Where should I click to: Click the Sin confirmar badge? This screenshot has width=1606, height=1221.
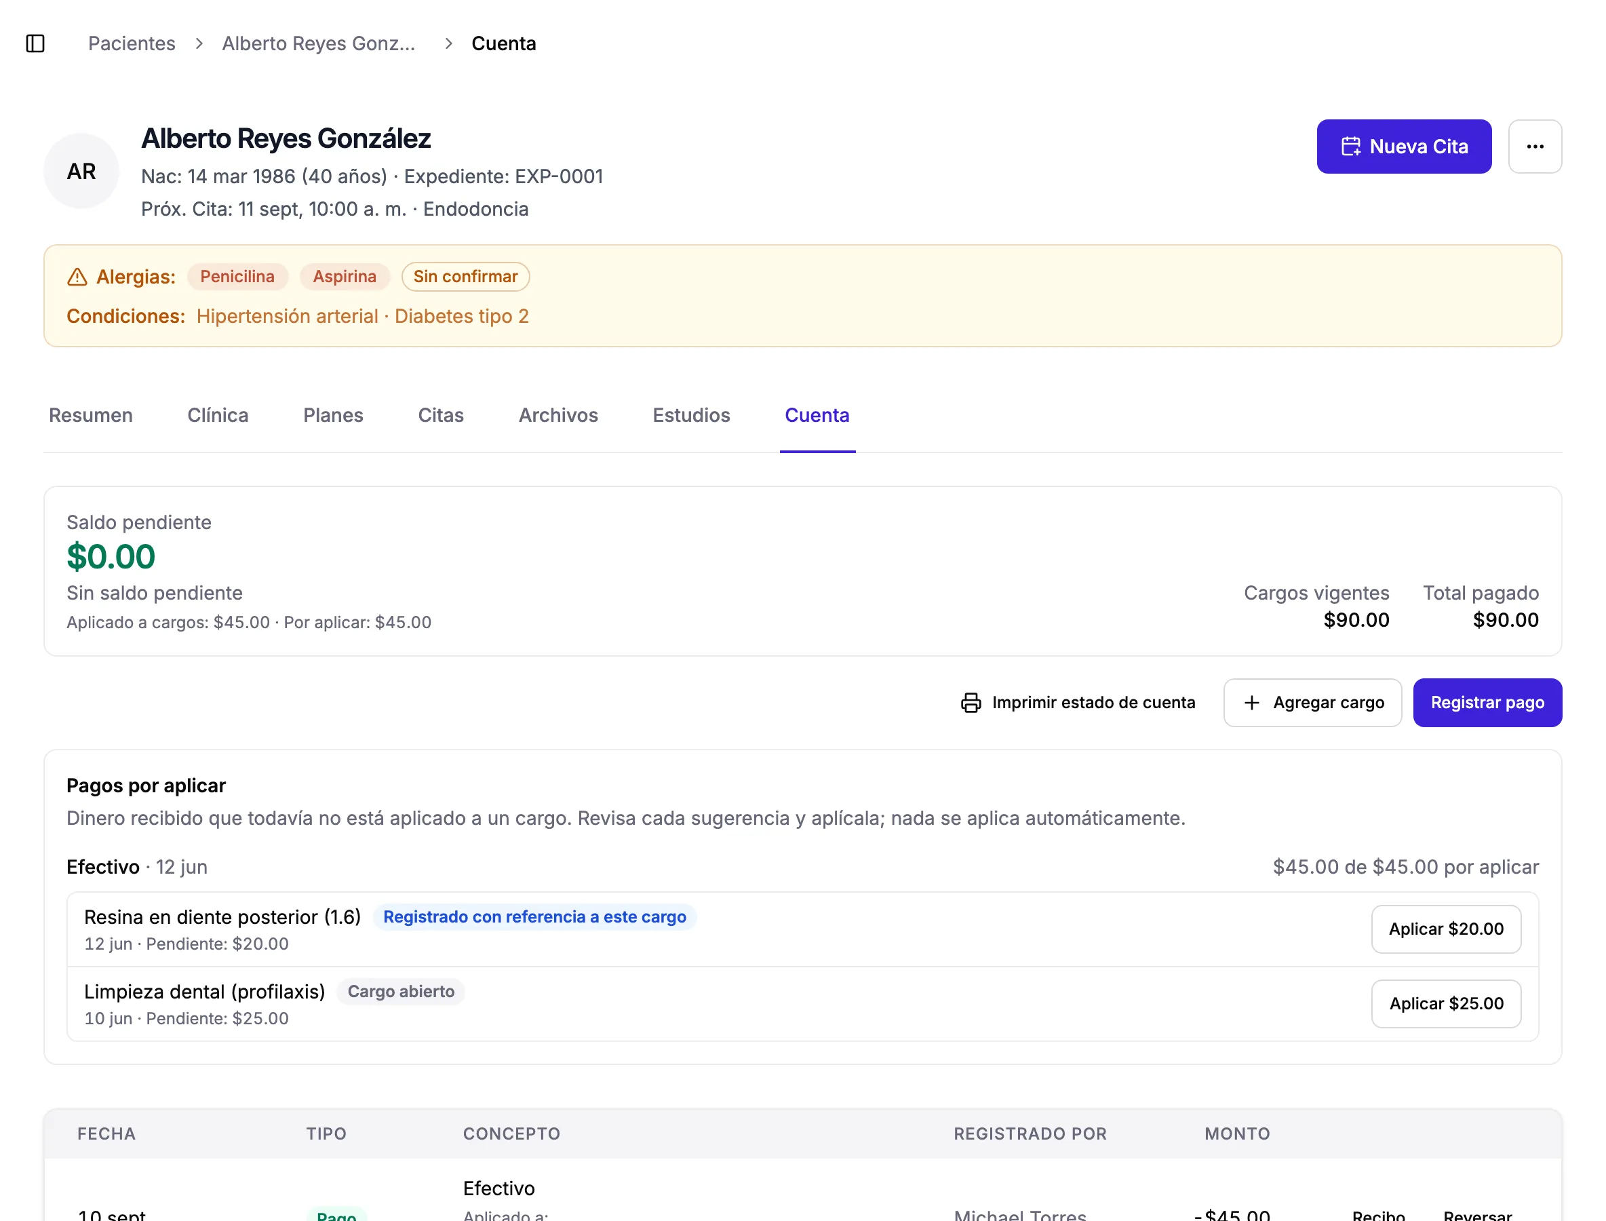click(x=466, y=277)
